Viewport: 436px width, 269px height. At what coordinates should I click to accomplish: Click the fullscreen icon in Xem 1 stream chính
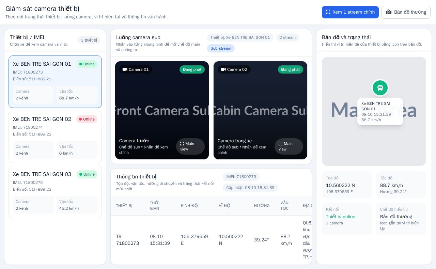(328, 12)
